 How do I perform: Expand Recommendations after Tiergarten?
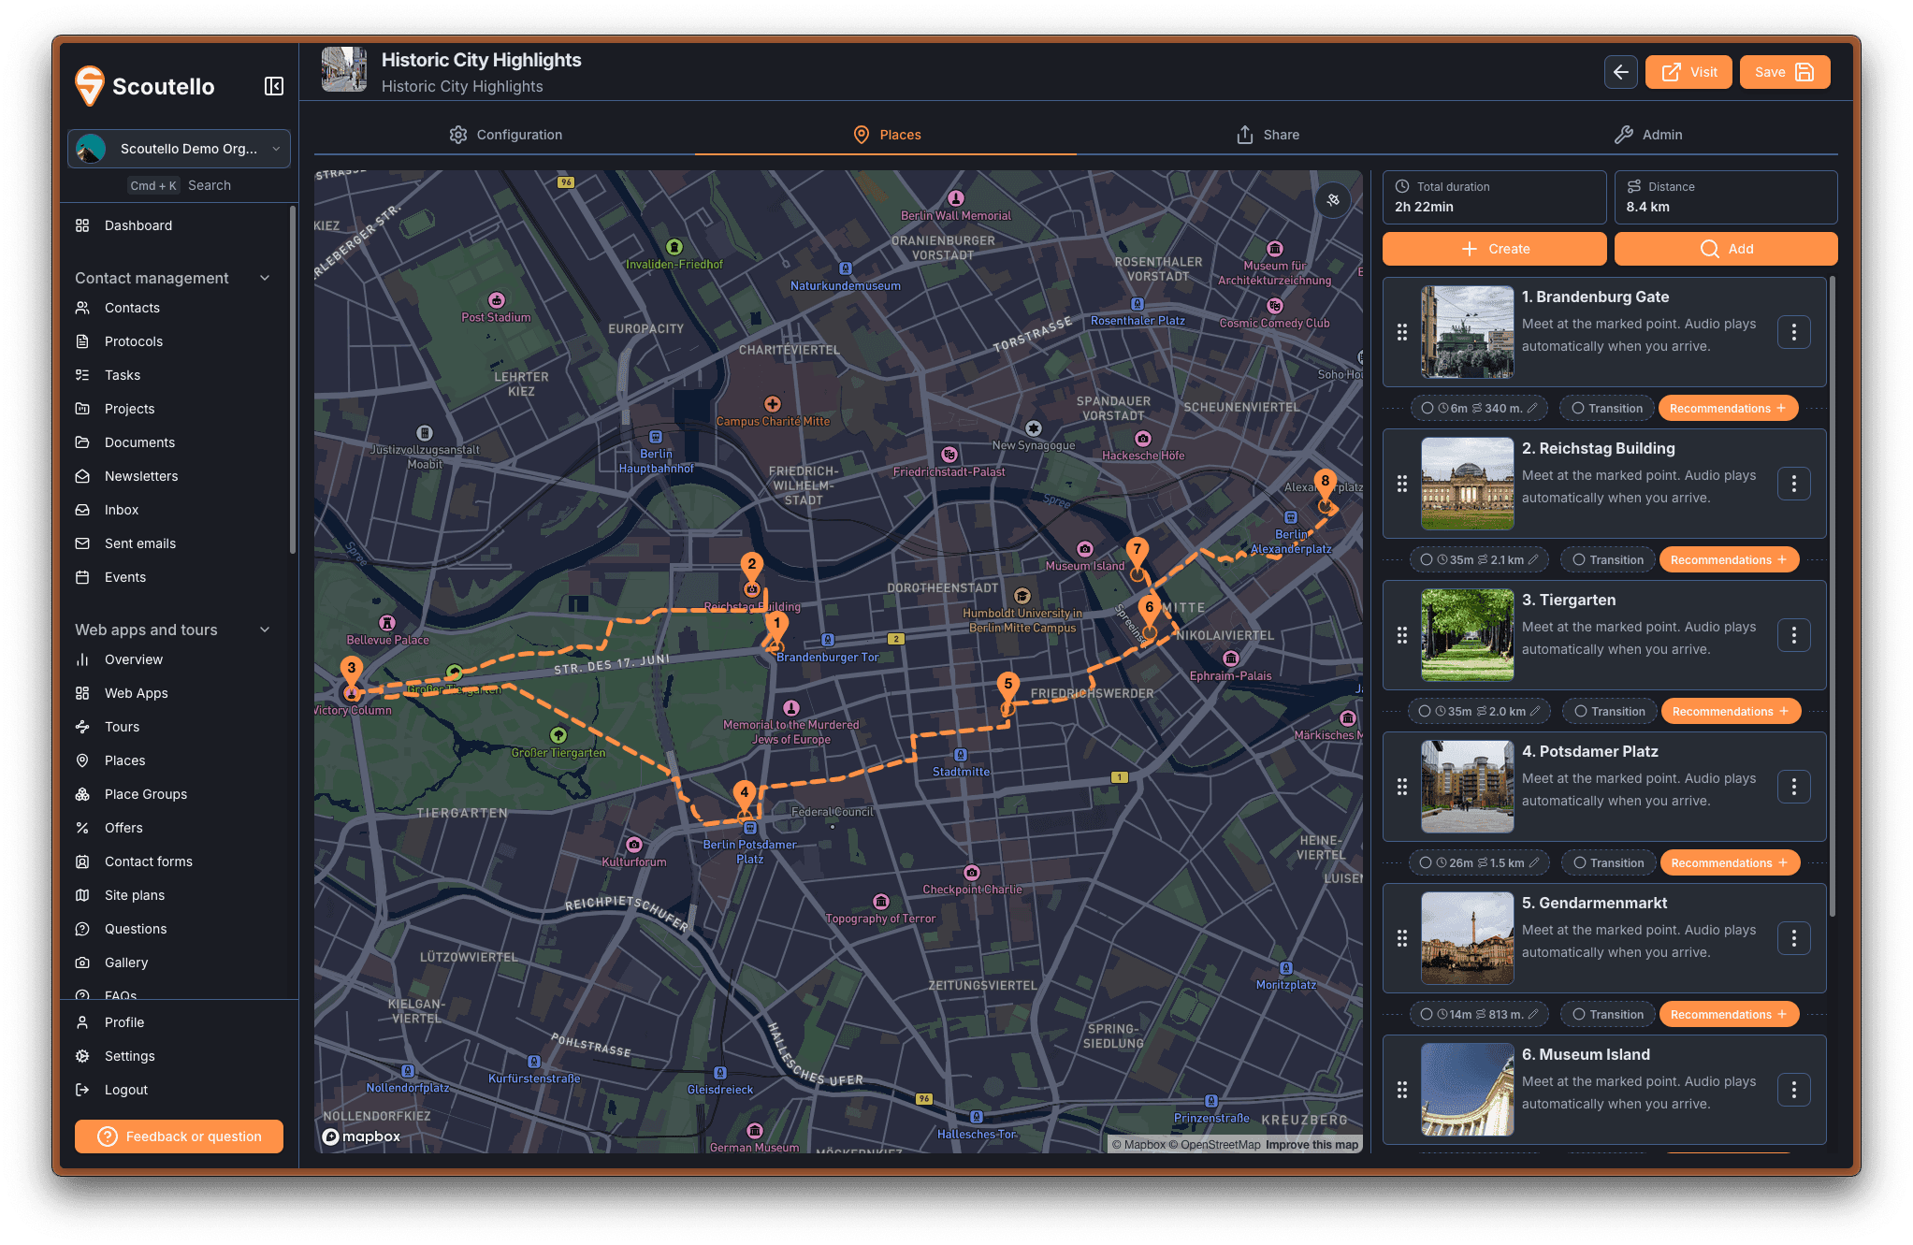[1731, 712]
